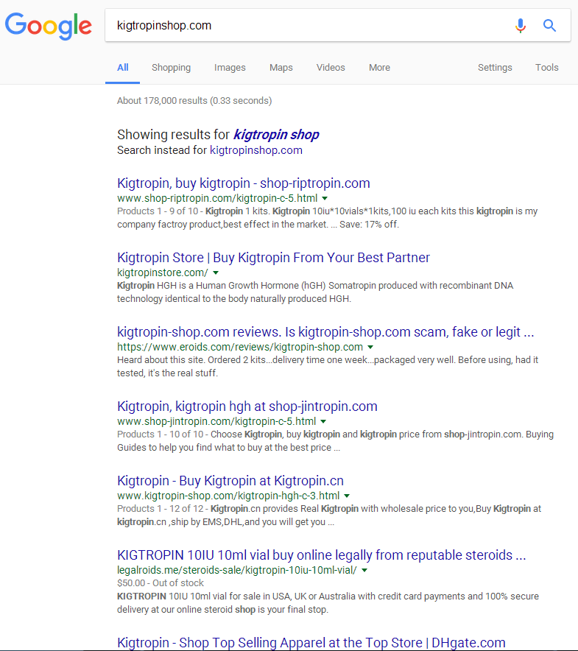Open 'Kigtropin, kigtropin hgh at shop-jintropin.com' result

247,406
